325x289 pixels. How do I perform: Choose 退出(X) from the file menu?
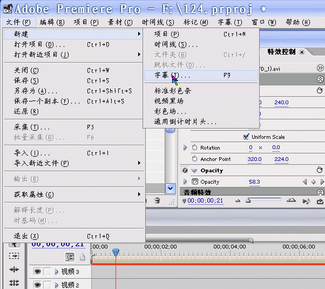click(x=73, y=236)
